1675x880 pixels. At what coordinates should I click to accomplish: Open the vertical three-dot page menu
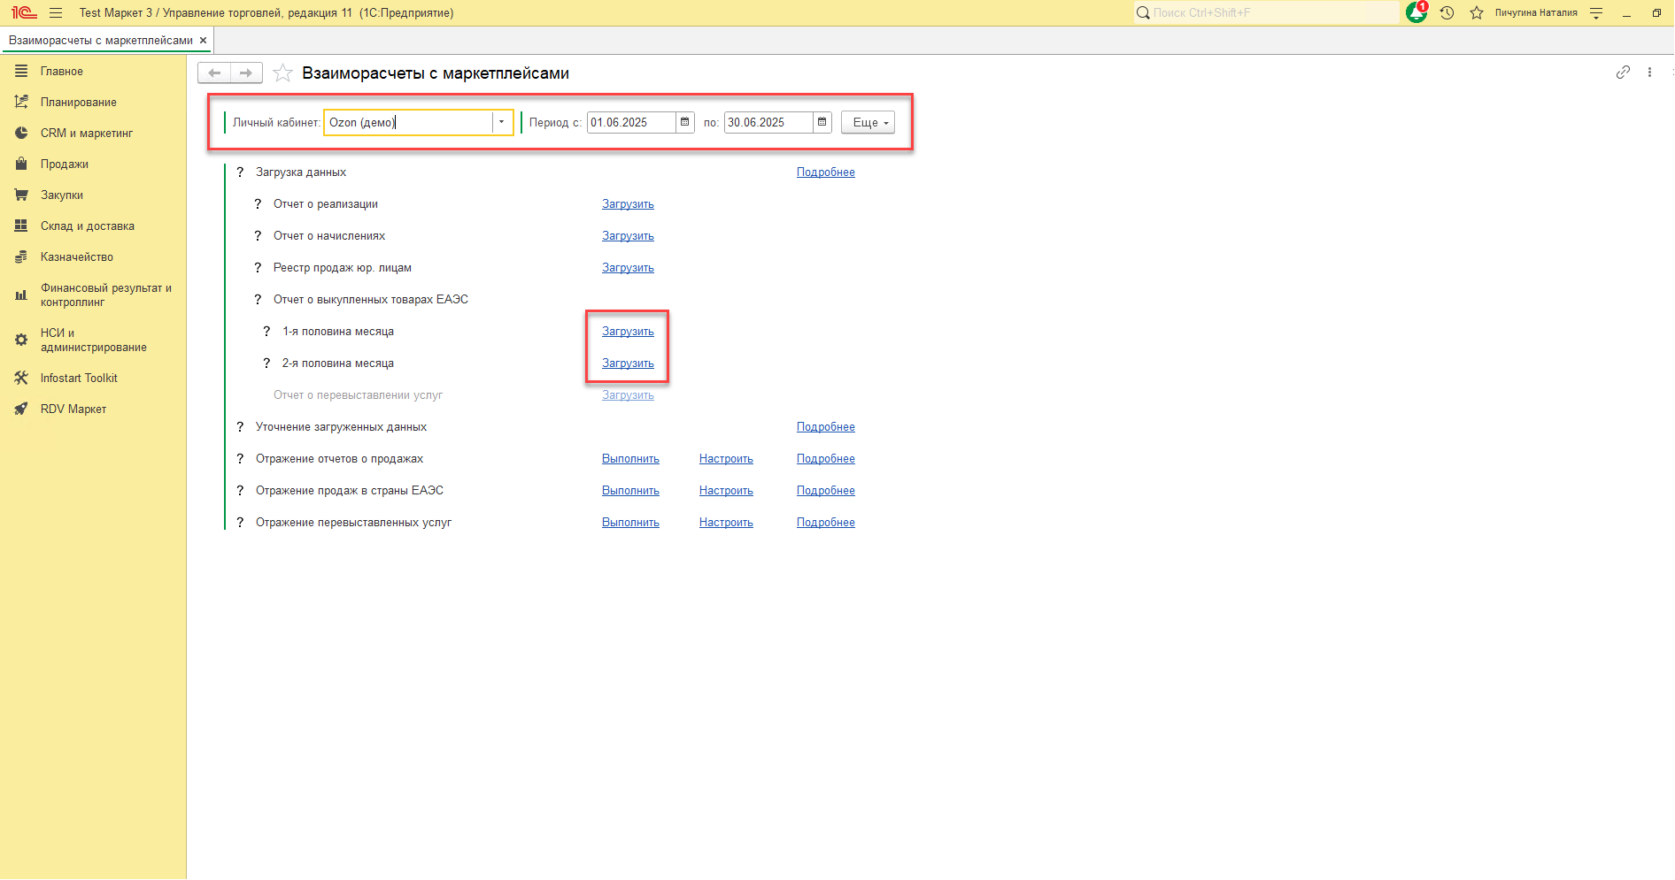pyautogui.click(x=1649, y=73)
